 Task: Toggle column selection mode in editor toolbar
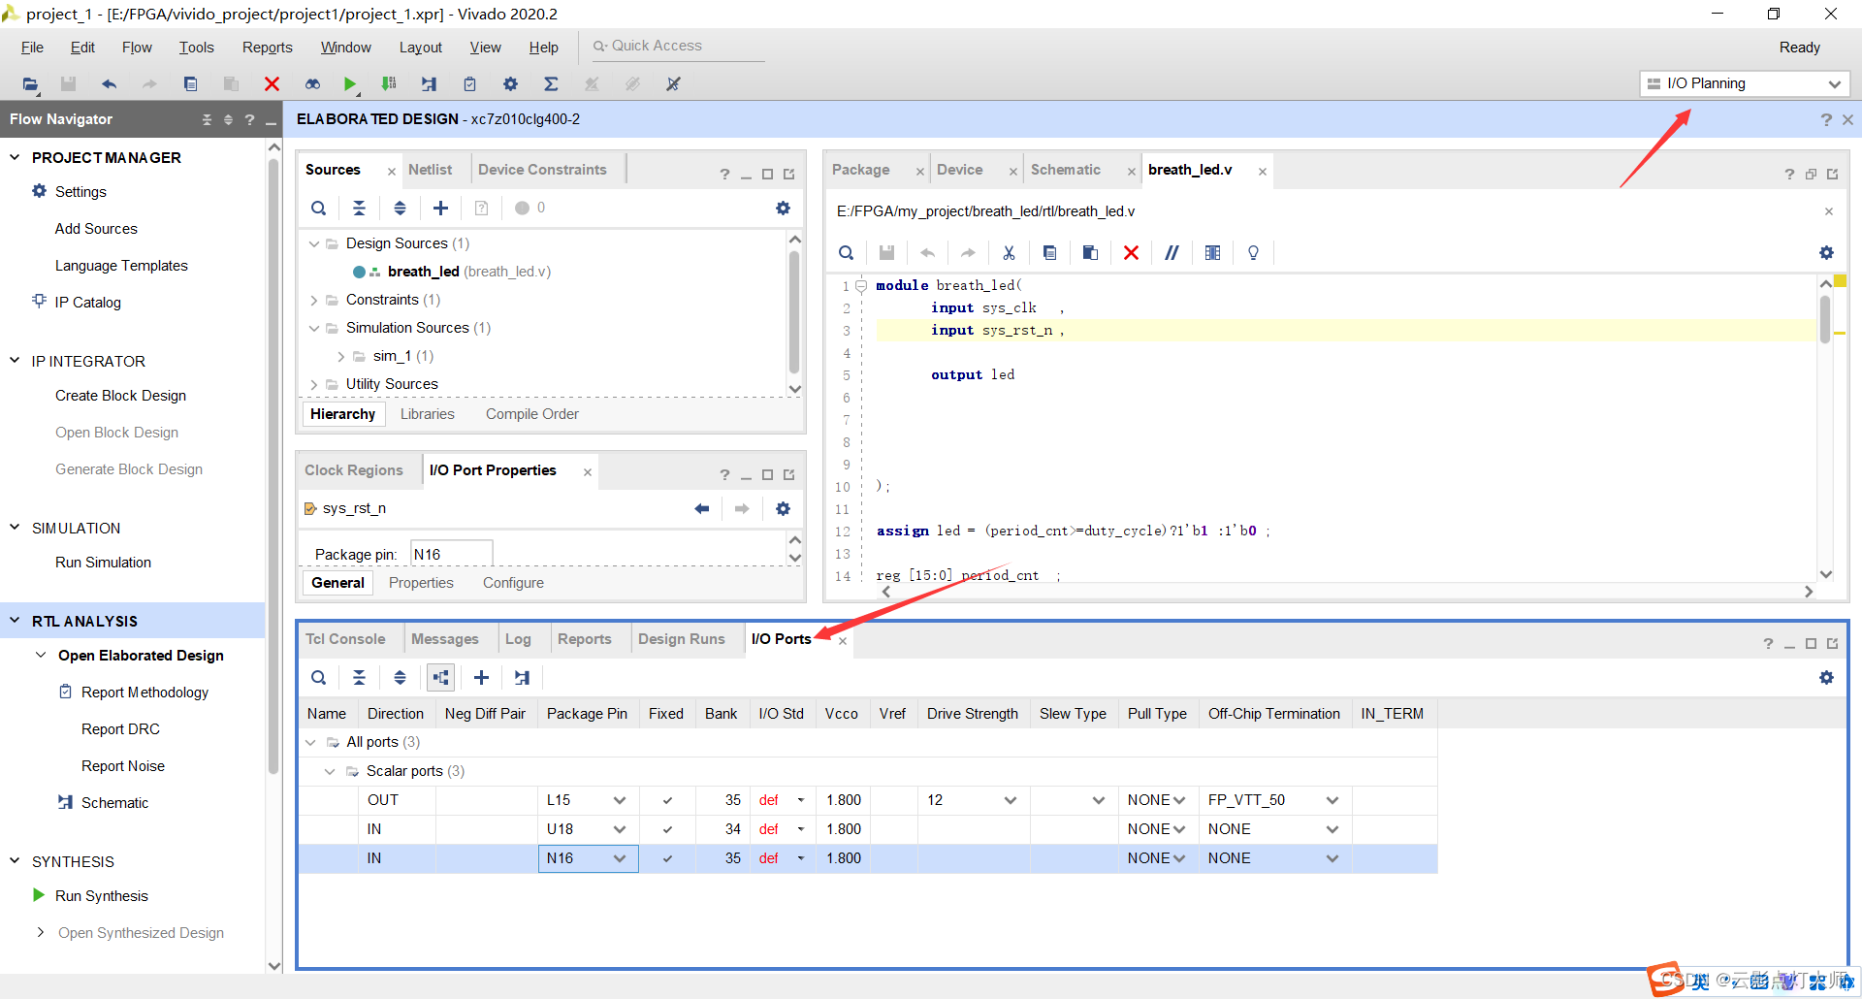[x=1212, y=252]
